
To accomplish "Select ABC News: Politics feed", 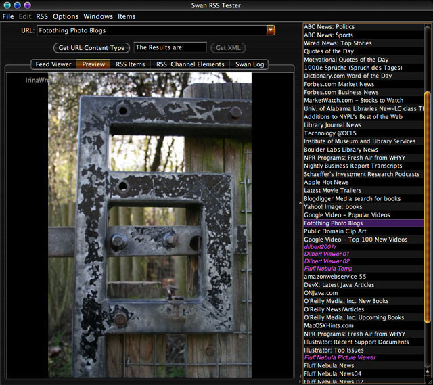I will (x=363, y=27).
